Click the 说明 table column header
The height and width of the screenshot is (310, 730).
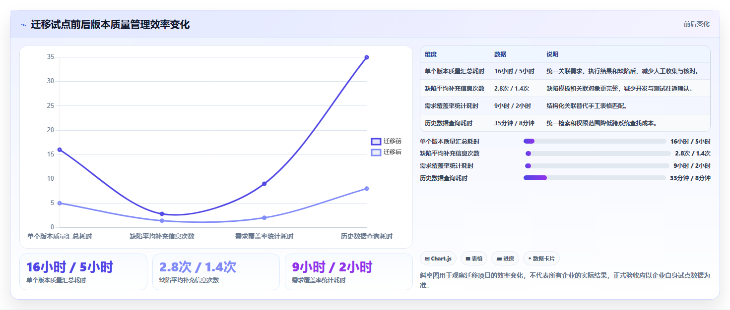[553, 54]
